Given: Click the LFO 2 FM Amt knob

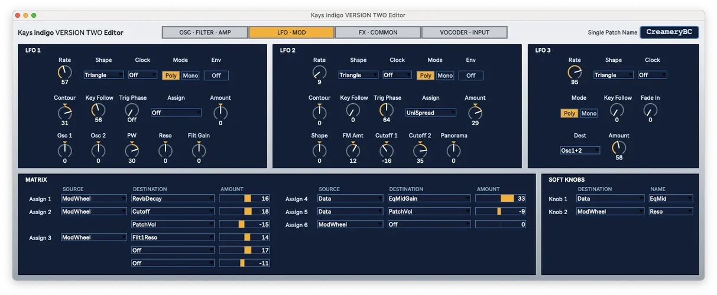Looking at the screenshot, I should pos(353,150).
